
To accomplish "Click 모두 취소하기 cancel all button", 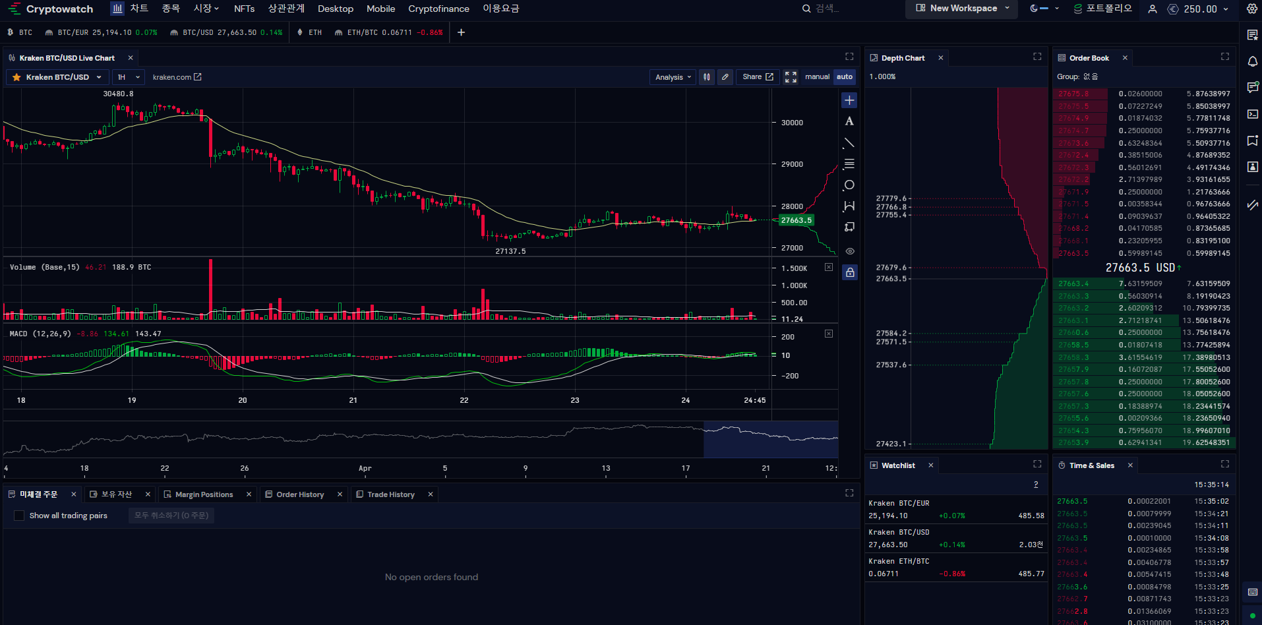I will tap(171, 516).
